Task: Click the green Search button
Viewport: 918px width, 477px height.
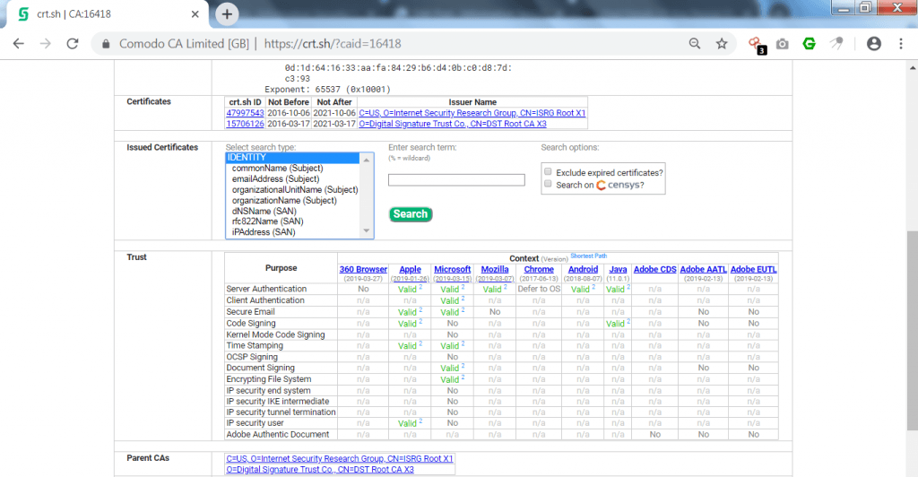Action: click(x=411, y=214)
